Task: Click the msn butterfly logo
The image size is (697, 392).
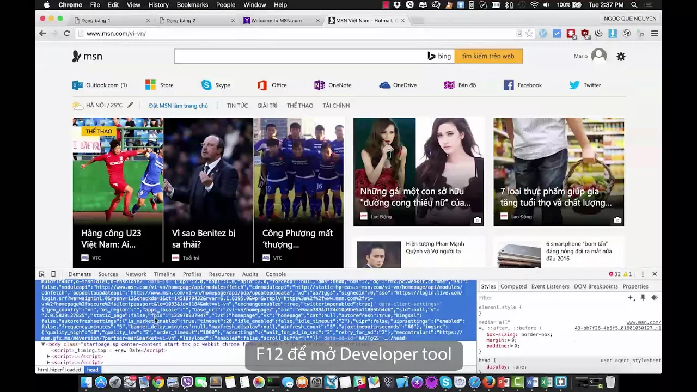Action: (x=87, y=57)
